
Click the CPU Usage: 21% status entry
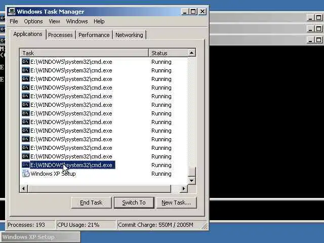[x=86, y=225]
